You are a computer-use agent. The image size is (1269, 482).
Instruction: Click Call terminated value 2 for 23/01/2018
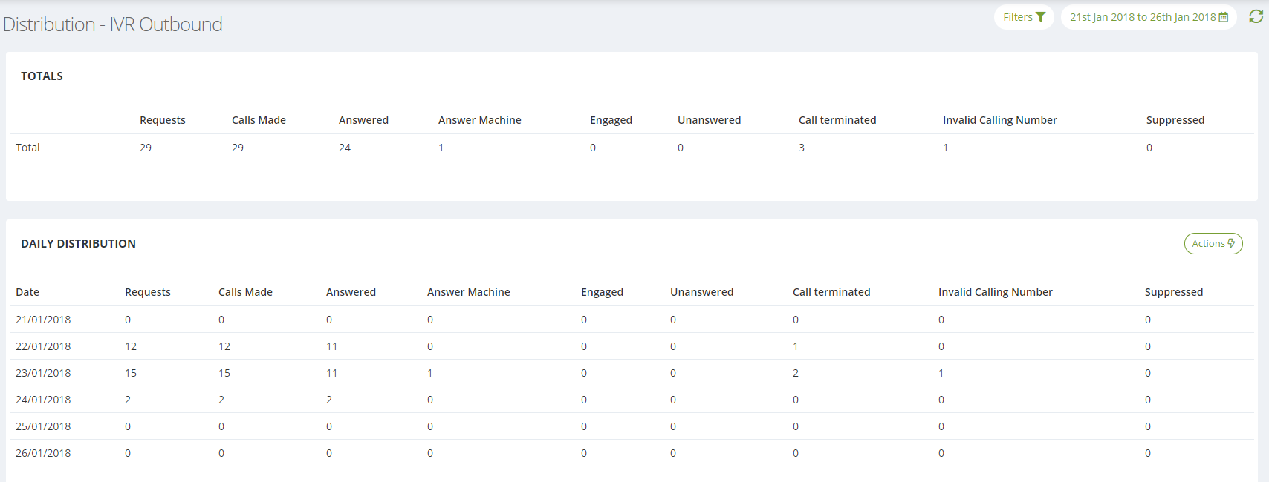click(796, 373)
